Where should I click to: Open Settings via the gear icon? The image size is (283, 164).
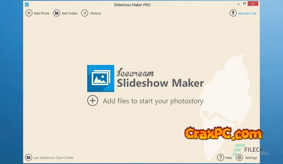pos(239,158)
